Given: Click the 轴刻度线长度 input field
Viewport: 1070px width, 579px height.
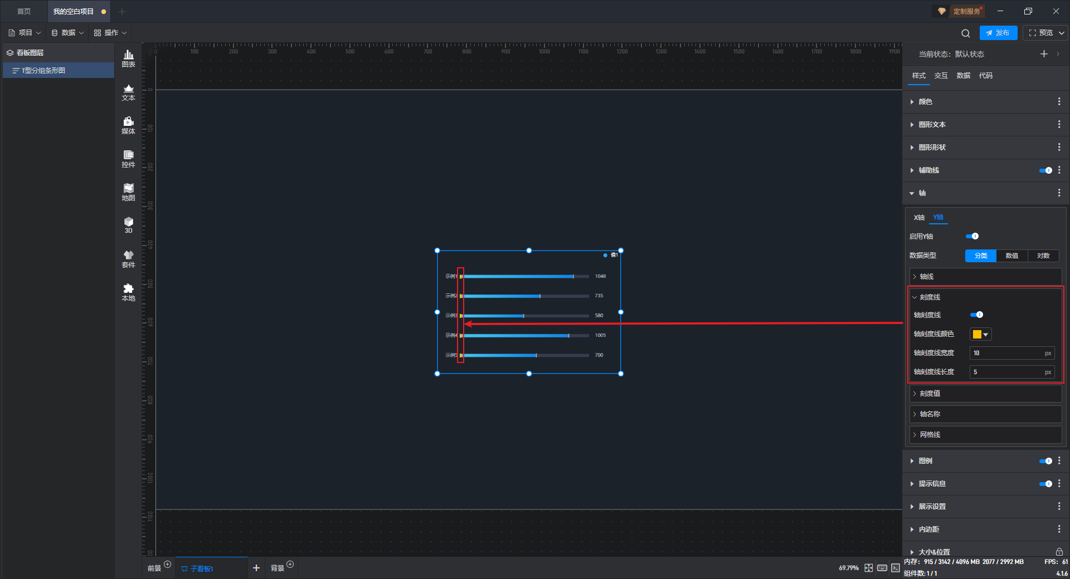Looking at the screenshot, I should coord(1012,372).
